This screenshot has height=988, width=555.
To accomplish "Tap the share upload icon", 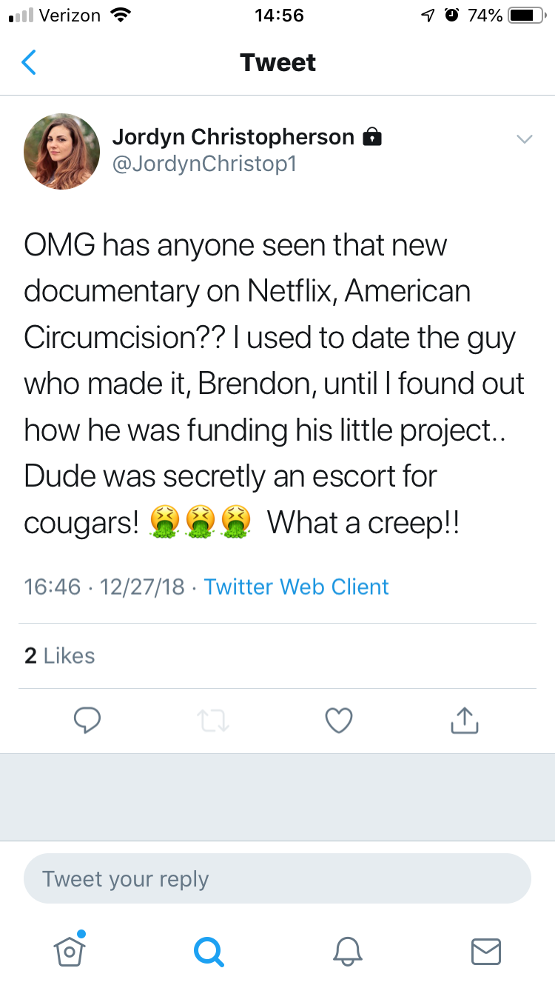I will [x=465, y=720].
